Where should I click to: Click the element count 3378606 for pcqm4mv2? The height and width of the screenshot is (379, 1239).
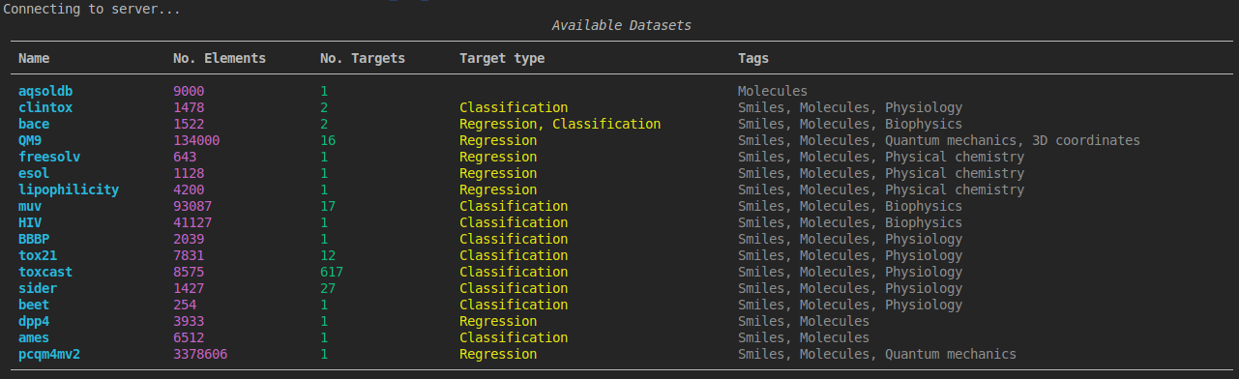200,354
